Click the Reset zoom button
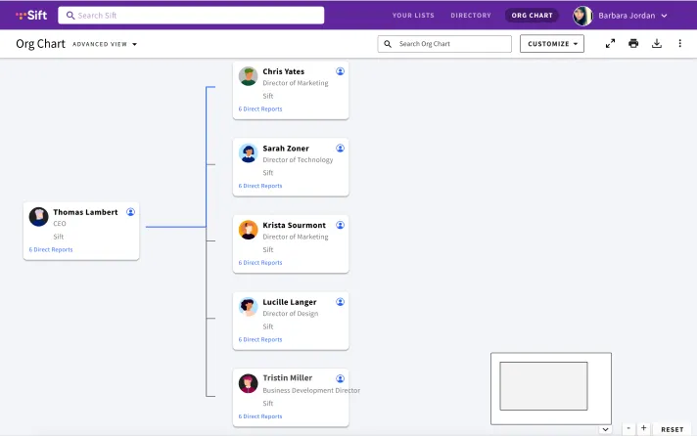The image size is (697, 436). click(673, 429)
